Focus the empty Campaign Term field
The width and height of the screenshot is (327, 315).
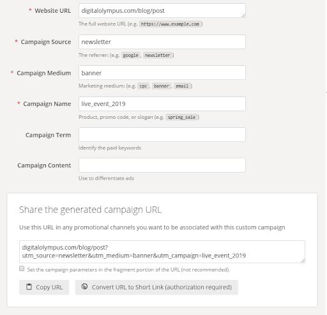click(162, 134)
